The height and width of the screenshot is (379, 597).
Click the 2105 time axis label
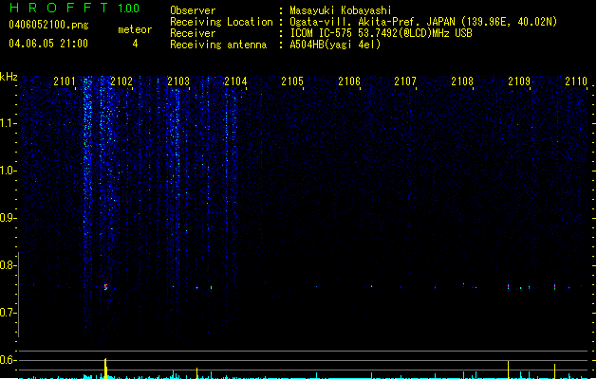coord(292,81)
